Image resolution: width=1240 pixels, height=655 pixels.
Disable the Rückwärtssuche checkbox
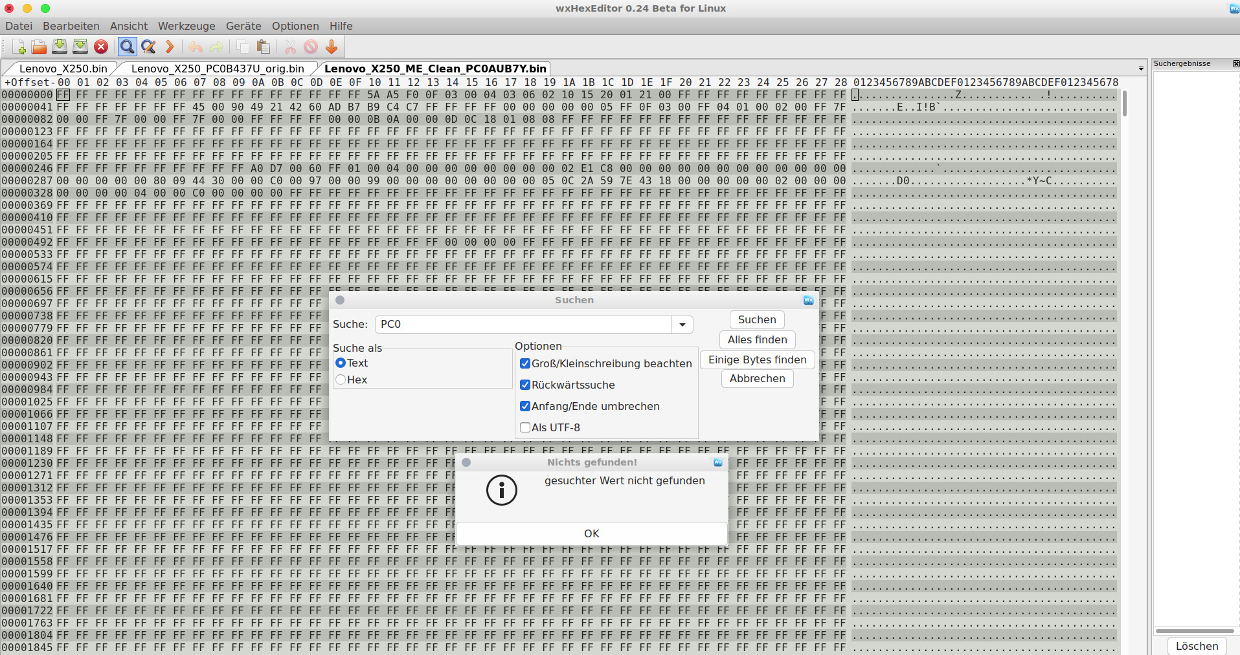coord(525,385)
